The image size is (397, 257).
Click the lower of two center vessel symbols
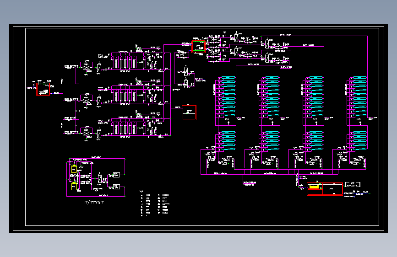point(186,83)
